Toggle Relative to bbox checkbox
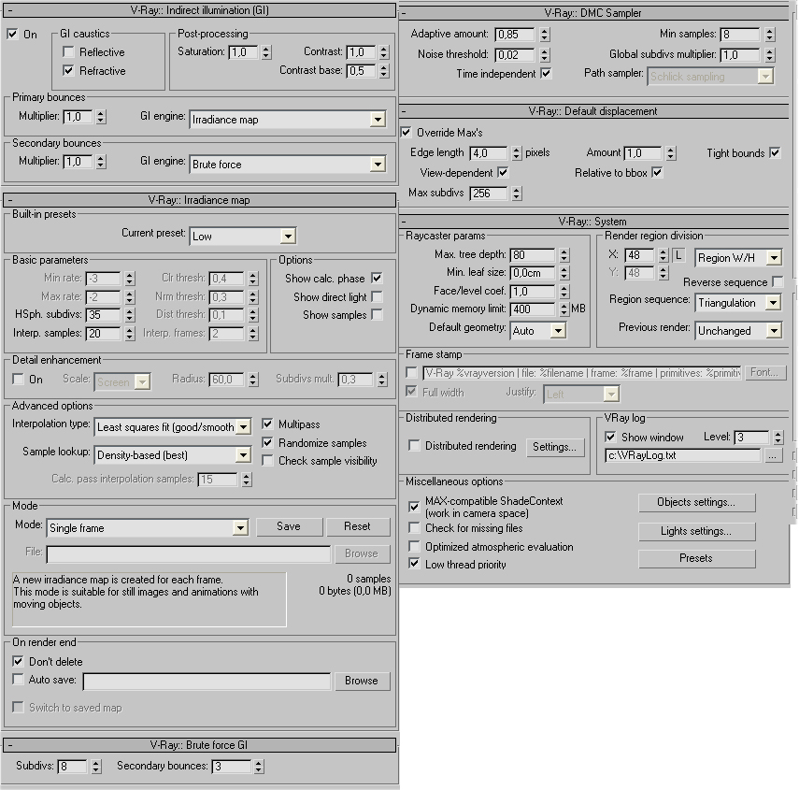 point(657,173)
